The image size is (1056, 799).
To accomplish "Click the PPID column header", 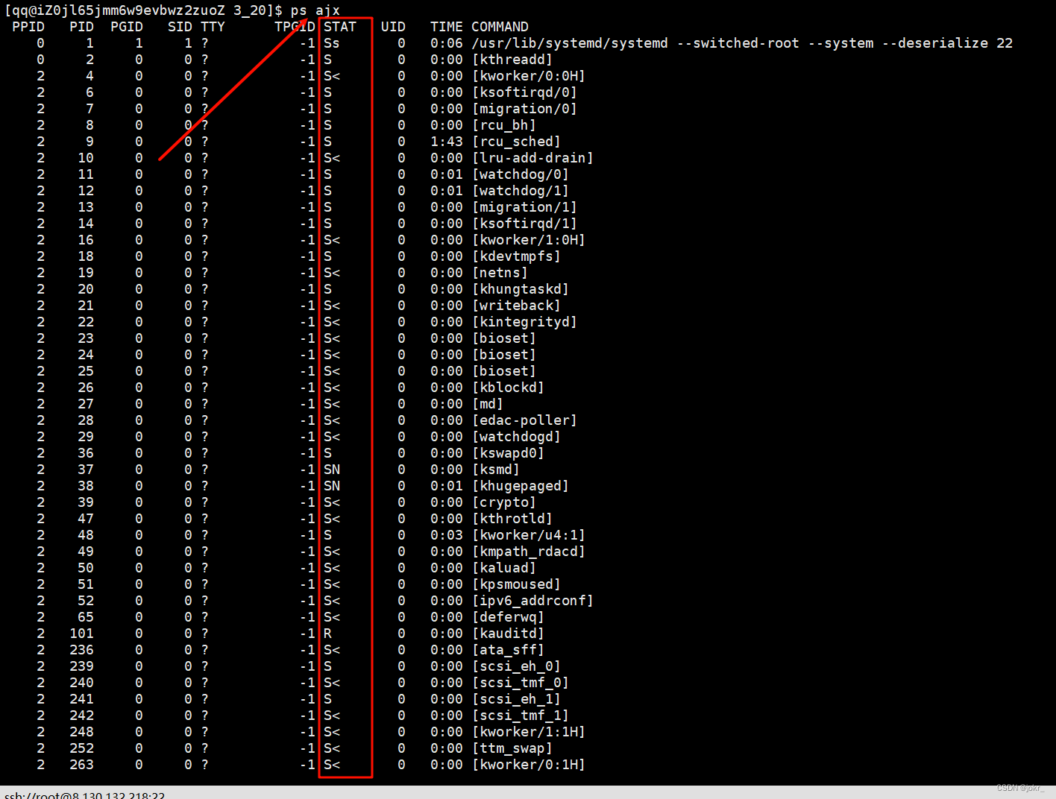I will coord(28,27).
